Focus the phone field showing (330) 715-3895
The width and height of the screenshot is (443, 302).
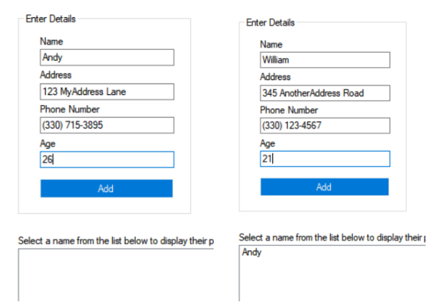[106, 126]
